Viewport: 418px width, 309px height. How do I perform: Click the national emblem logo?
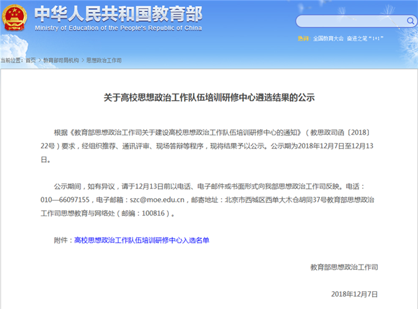pos(16,17)
